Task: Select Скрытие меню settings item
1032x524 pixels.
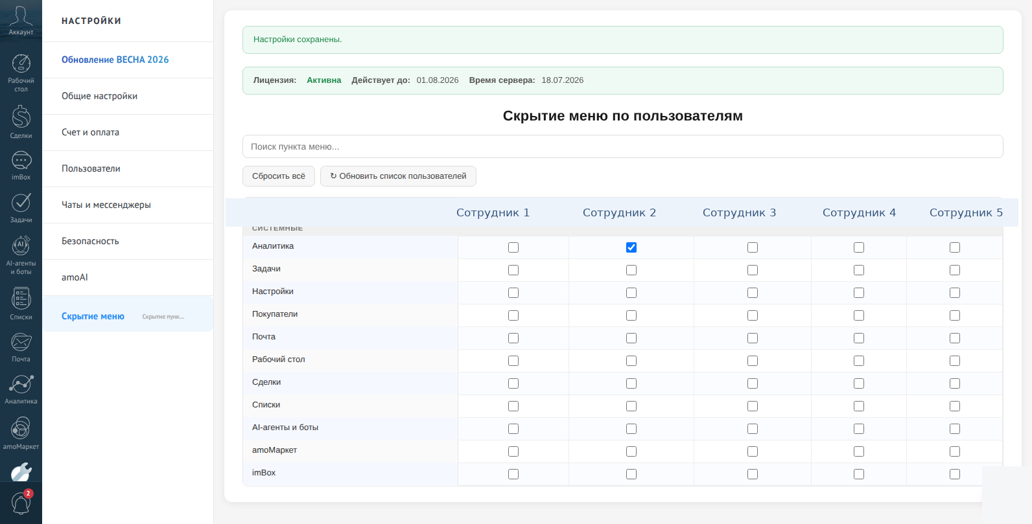Action: [x=128, y=314]
